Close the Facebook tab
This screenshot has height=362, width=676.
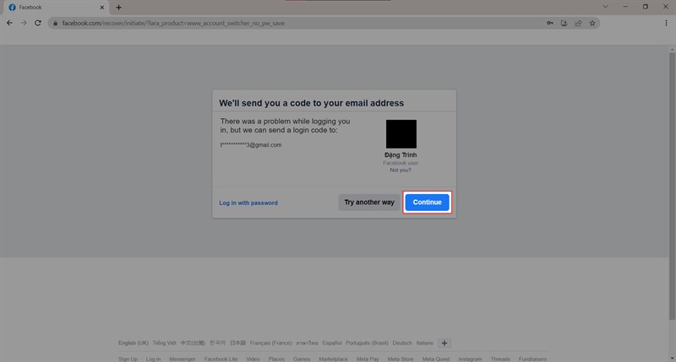click(x=101, y=8)
